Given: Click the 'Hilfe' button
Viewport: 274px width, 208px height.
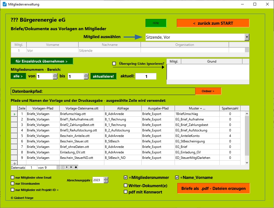Looking at the screenshot, I should [x=156, y=23].
